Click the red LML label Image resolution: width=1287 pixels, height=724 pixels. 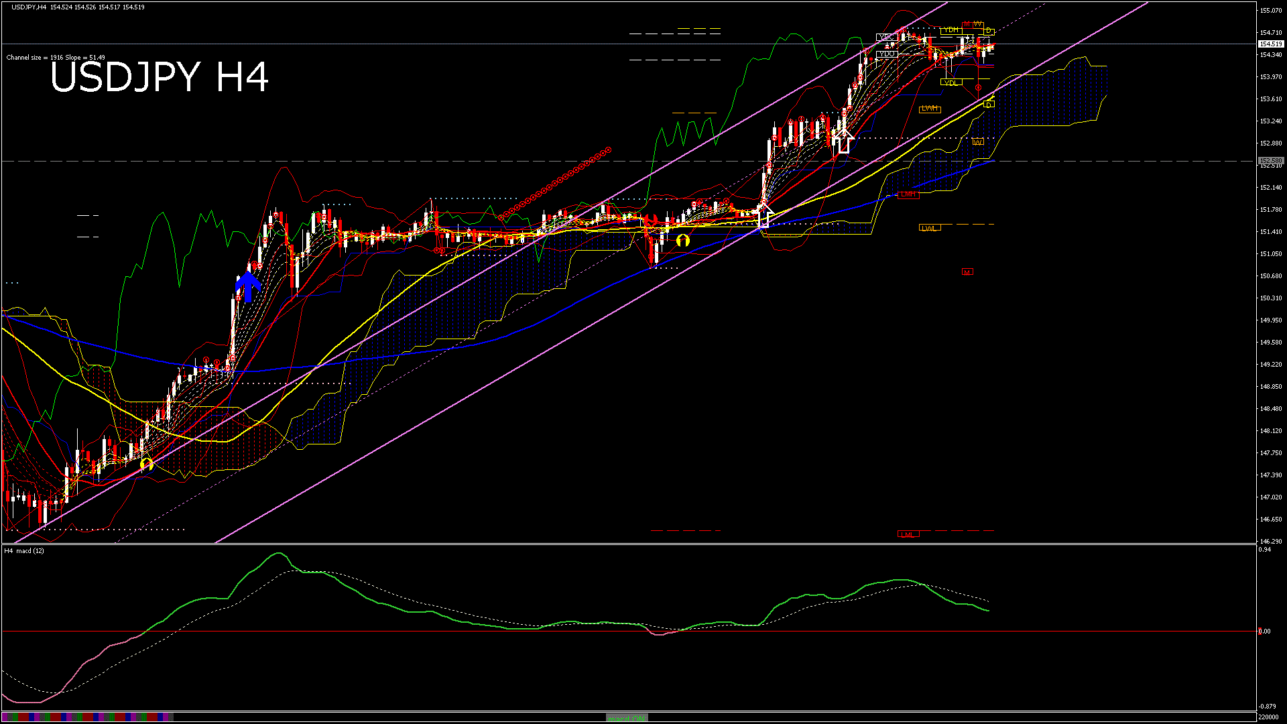click(908, 534)
